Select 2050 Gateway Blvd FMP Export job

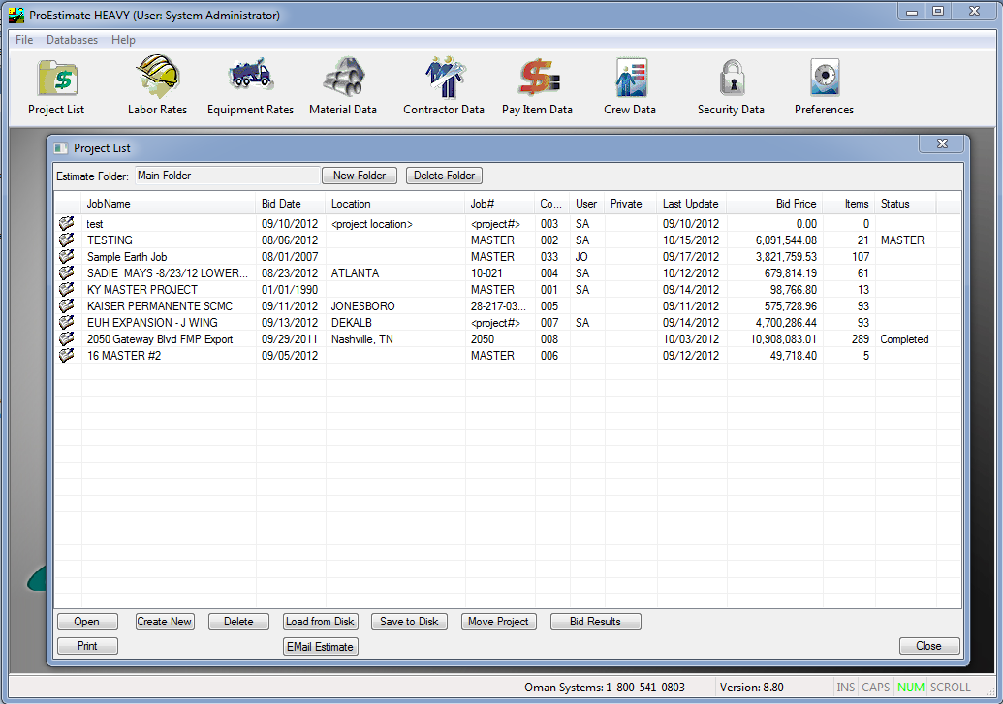pyautogui.click(x=160, y=339)
